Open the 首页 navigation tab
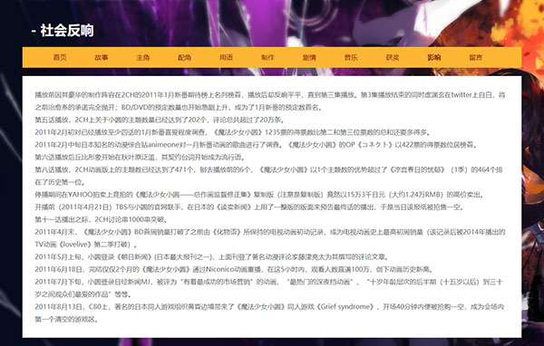544x346 pixels. coord(60,58)
